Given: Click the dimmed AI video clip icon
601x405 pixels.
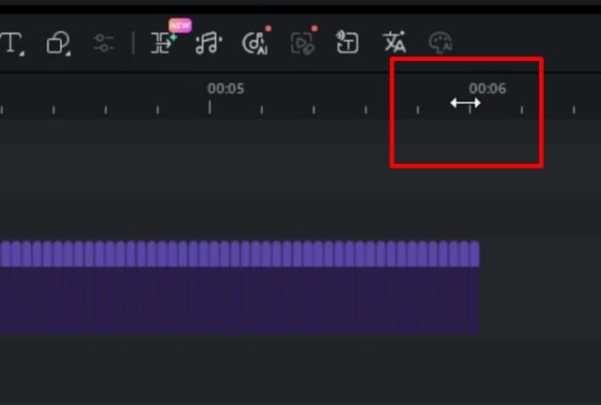Looking at the screenshot, I should coord(301,43).
